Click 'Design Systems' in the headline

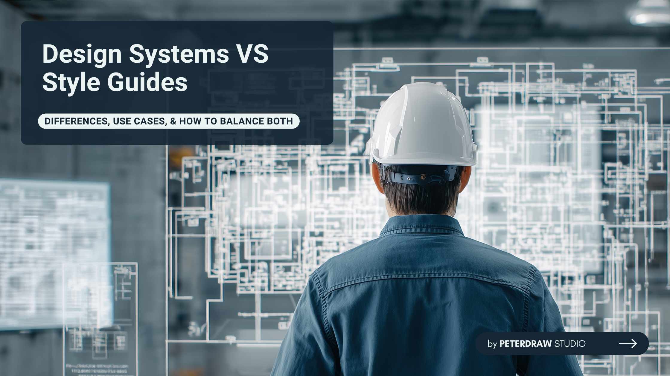coord(135,54)
